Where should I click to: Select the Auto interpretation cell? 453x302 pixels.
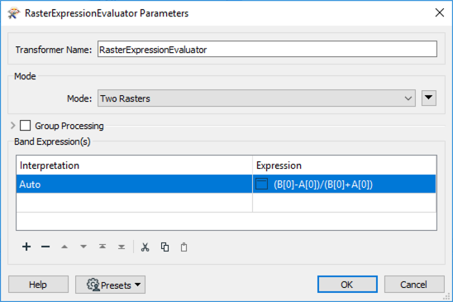[x=135, y=184]
